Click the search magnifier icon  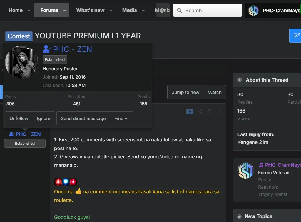[179, 10]
